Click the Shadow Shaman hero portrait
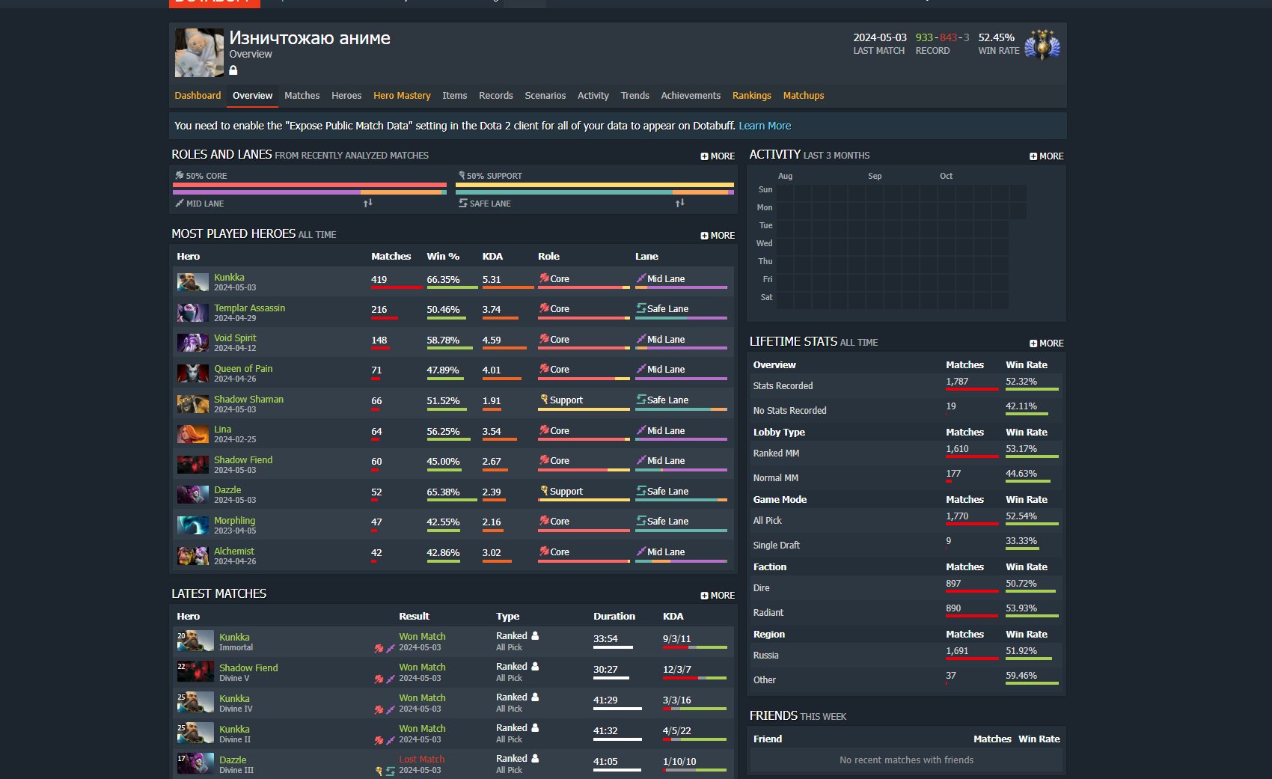Viewport: 1272px width, 779px height. click(192, 404)
